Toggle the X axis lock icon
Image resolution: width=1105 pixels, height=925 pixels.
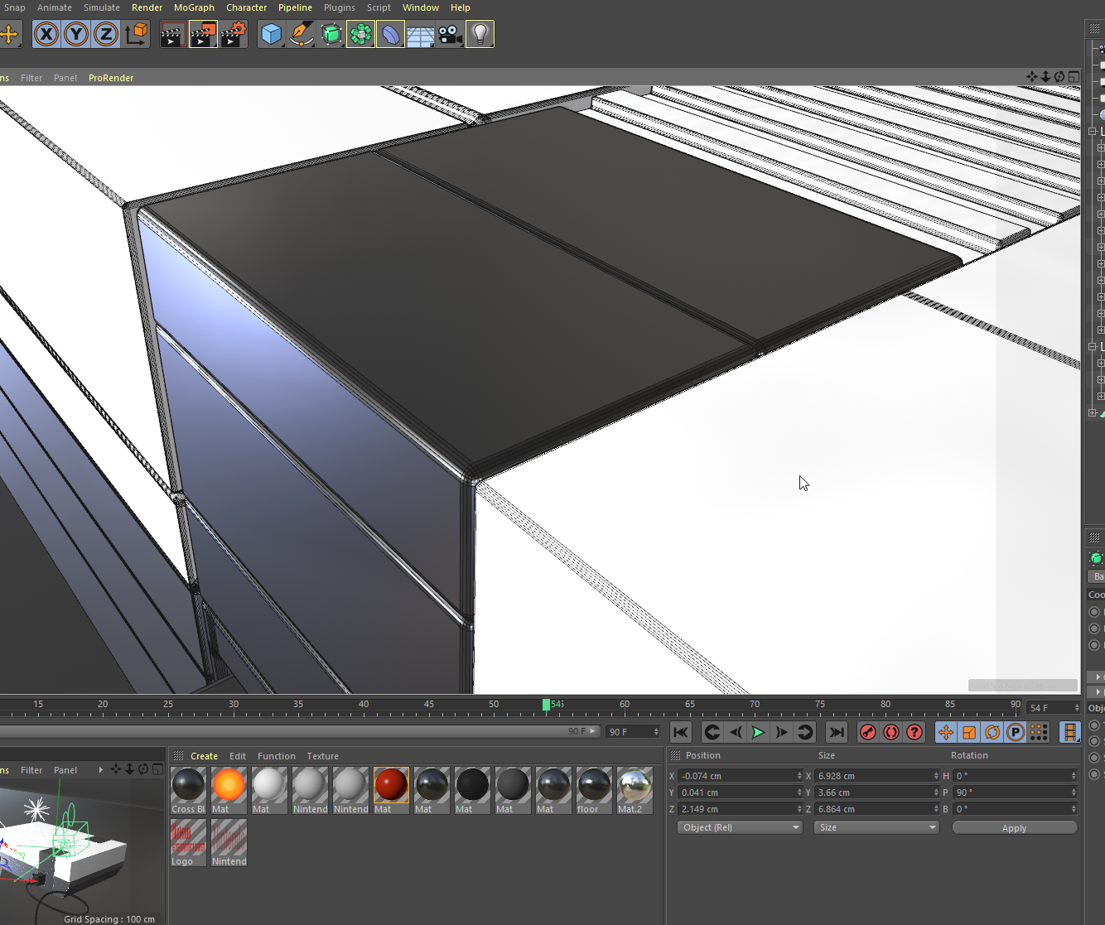46,34
